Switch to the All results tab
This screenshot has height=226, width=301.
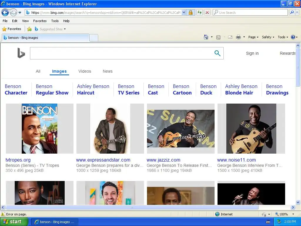click(38, 71)
